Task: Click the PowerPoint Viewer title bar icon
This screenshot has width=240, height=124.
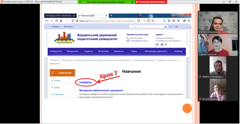Action: pyautogui.click(x=2, y=2)
